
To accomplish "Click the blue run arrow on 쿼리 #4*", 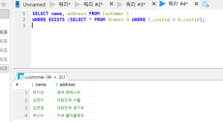I will coord(162,4).
